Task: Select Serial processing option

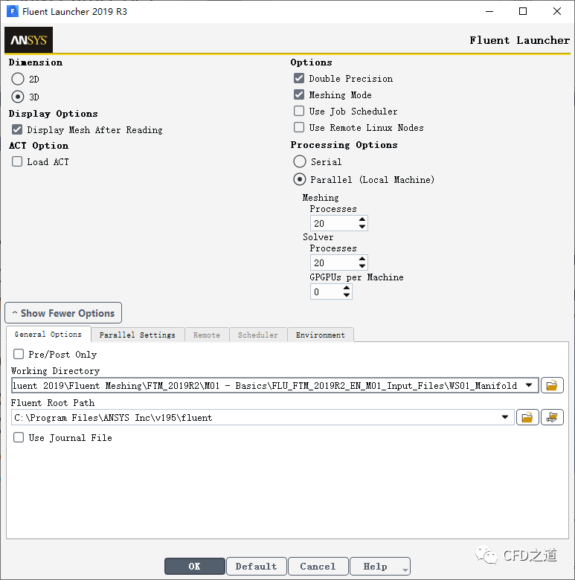Action: [x=300, y=161]
